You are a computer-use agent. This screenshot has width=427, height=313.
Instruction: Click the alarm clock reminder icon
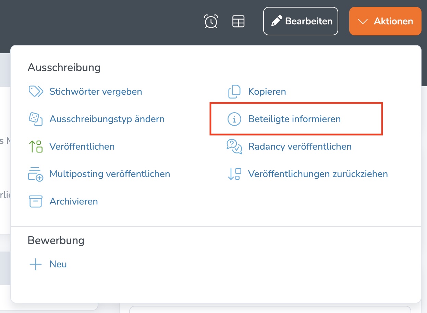tap(211, 21)
